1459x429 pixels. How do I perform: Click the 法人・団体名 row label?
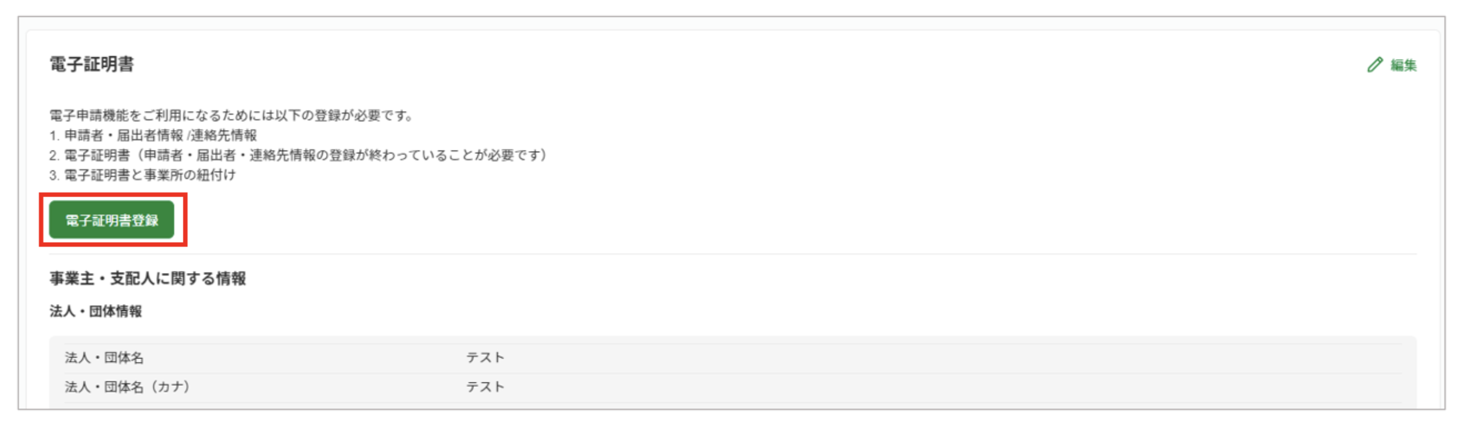(x=104, y=357)
